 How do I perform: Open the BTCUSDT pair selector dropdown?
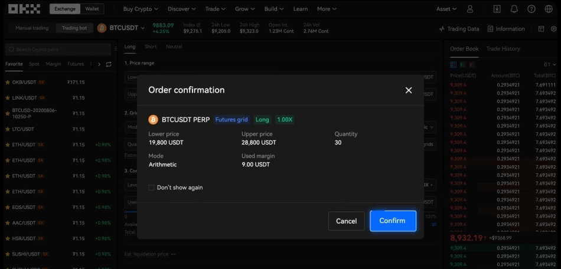click(127, 28)
